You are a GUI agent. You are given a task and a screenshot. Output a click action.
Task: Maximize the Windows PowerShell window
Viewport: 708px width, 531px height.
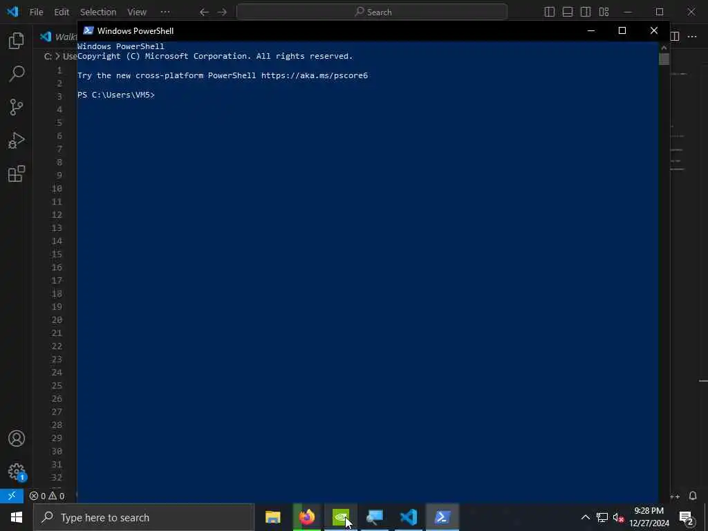pyautogui.click(x=622, y=30)
